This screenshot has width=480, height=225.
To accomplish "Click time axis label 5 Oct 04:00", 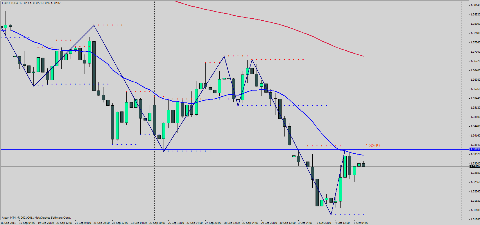I will (x=361, y=223).
